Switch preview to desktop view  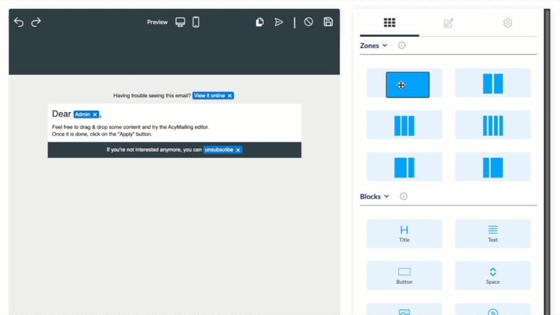180,22
